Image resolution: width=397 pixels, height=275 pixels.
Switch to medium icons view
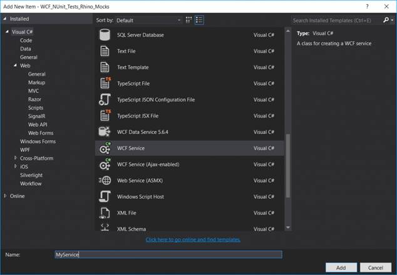[188, 20]
